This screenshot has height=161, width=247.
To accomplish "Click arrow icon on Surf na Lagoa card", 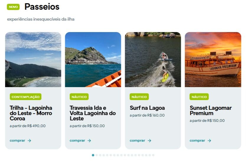I will 149,141.
